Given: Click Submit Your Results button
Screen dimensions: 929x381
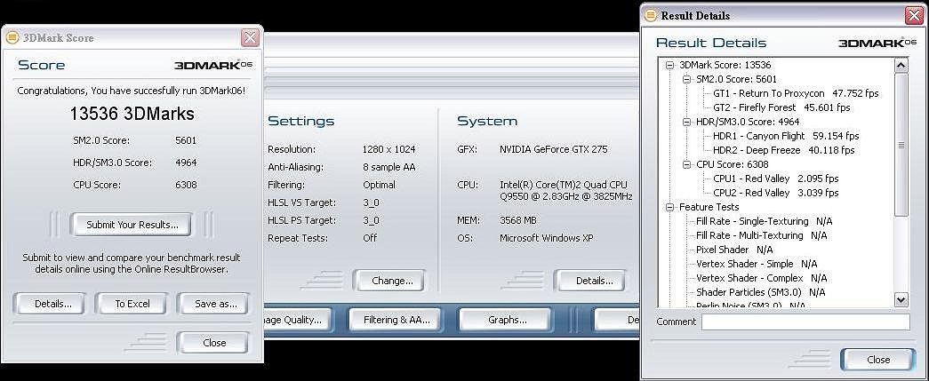Looking at the screenshot, I should tap(132, 225).
